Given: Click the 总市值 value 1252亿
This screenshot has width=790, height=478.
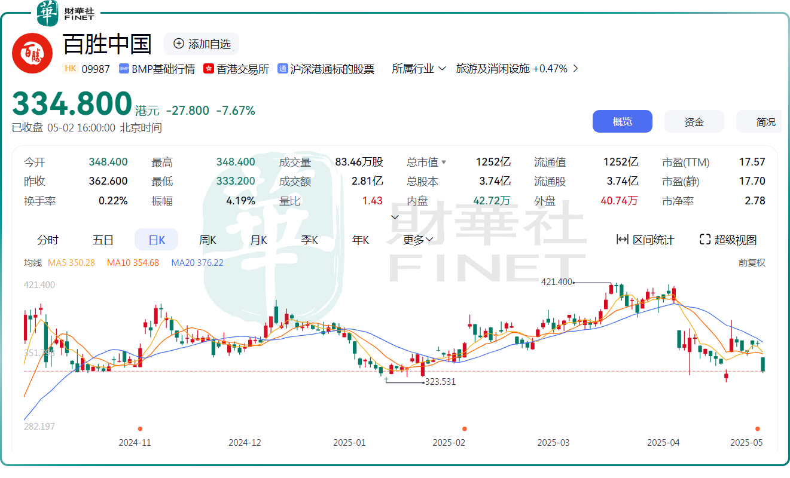Looking at the screenshot, I should (493, 162).
